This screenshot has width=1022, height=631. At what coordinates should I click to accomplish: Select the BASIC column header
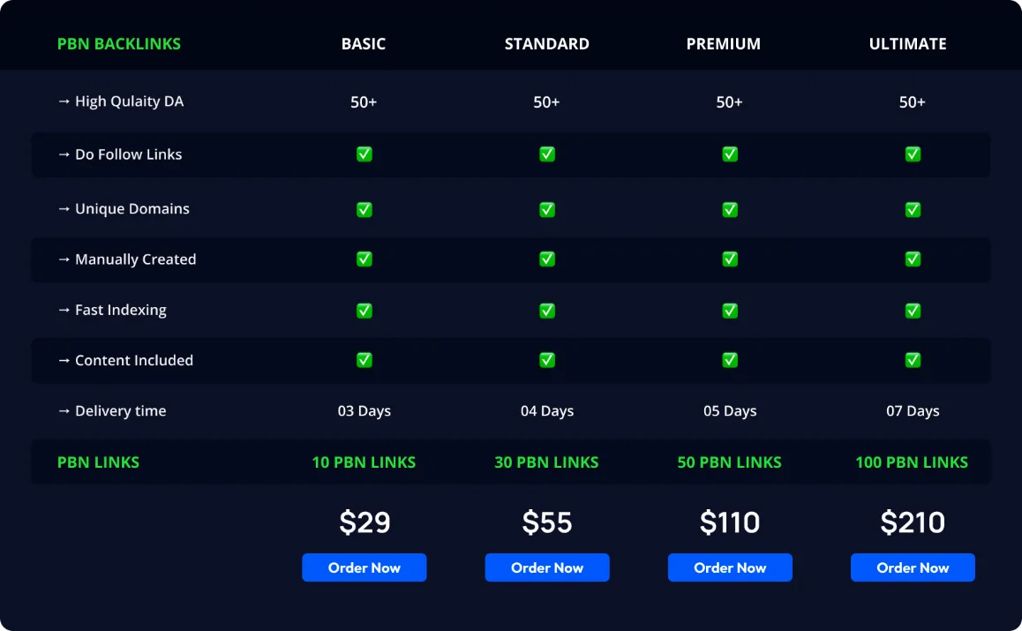click(x=364, y=44)
